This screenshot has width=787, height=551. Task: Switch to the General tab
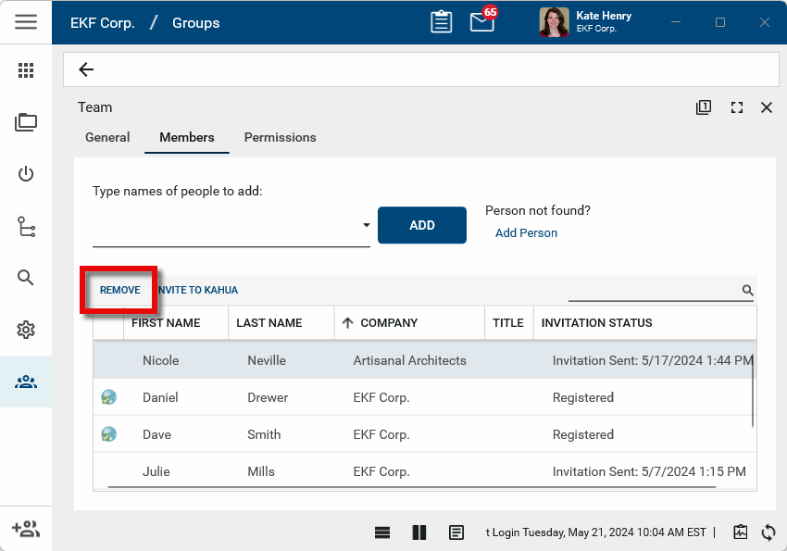(x=107, y=137)
